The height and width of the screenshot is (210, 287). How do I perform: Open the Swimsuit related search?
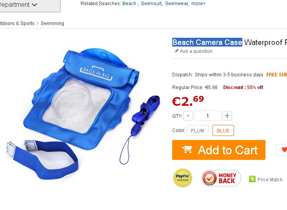[151, 4]
